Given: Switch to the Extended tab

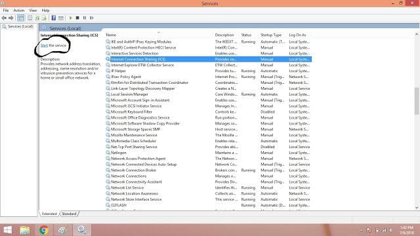Looking at the screenshot, I should 49,214.
